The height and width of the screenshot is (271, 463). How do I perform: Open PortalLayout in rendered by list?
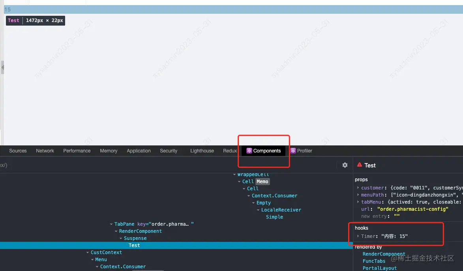pos(380,268)
